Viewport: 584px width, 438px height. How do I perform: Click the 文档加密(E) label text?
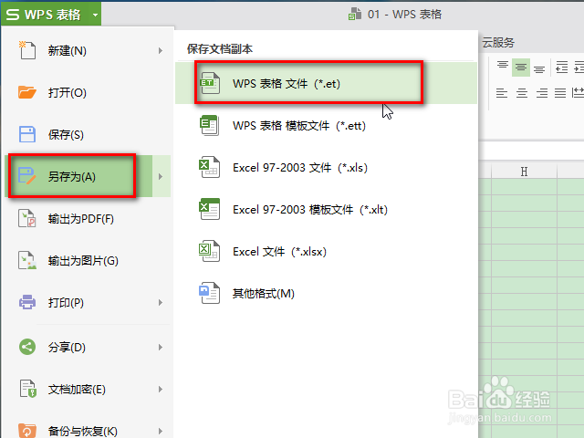77,390
